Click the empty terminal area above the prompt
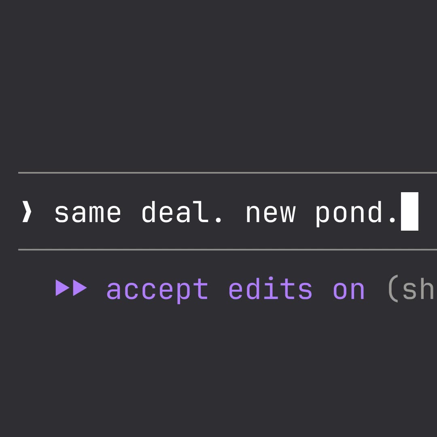 point(218,84)
